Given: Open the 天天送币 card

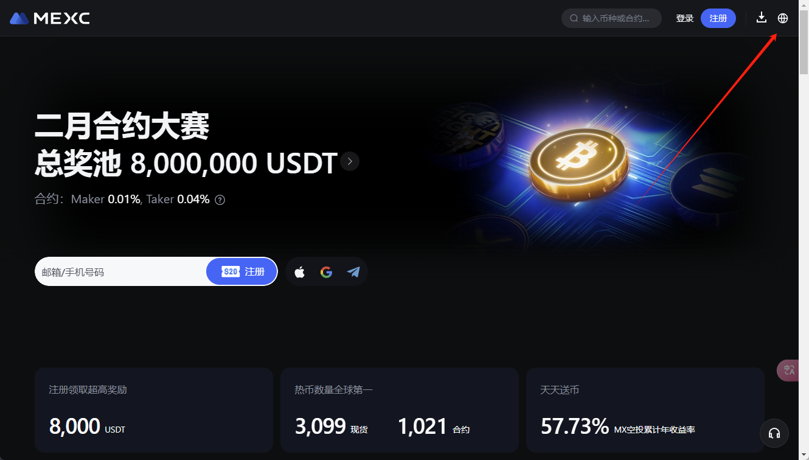Looking at the screenshot, I should pyautogui.click(x=645, y=410).
